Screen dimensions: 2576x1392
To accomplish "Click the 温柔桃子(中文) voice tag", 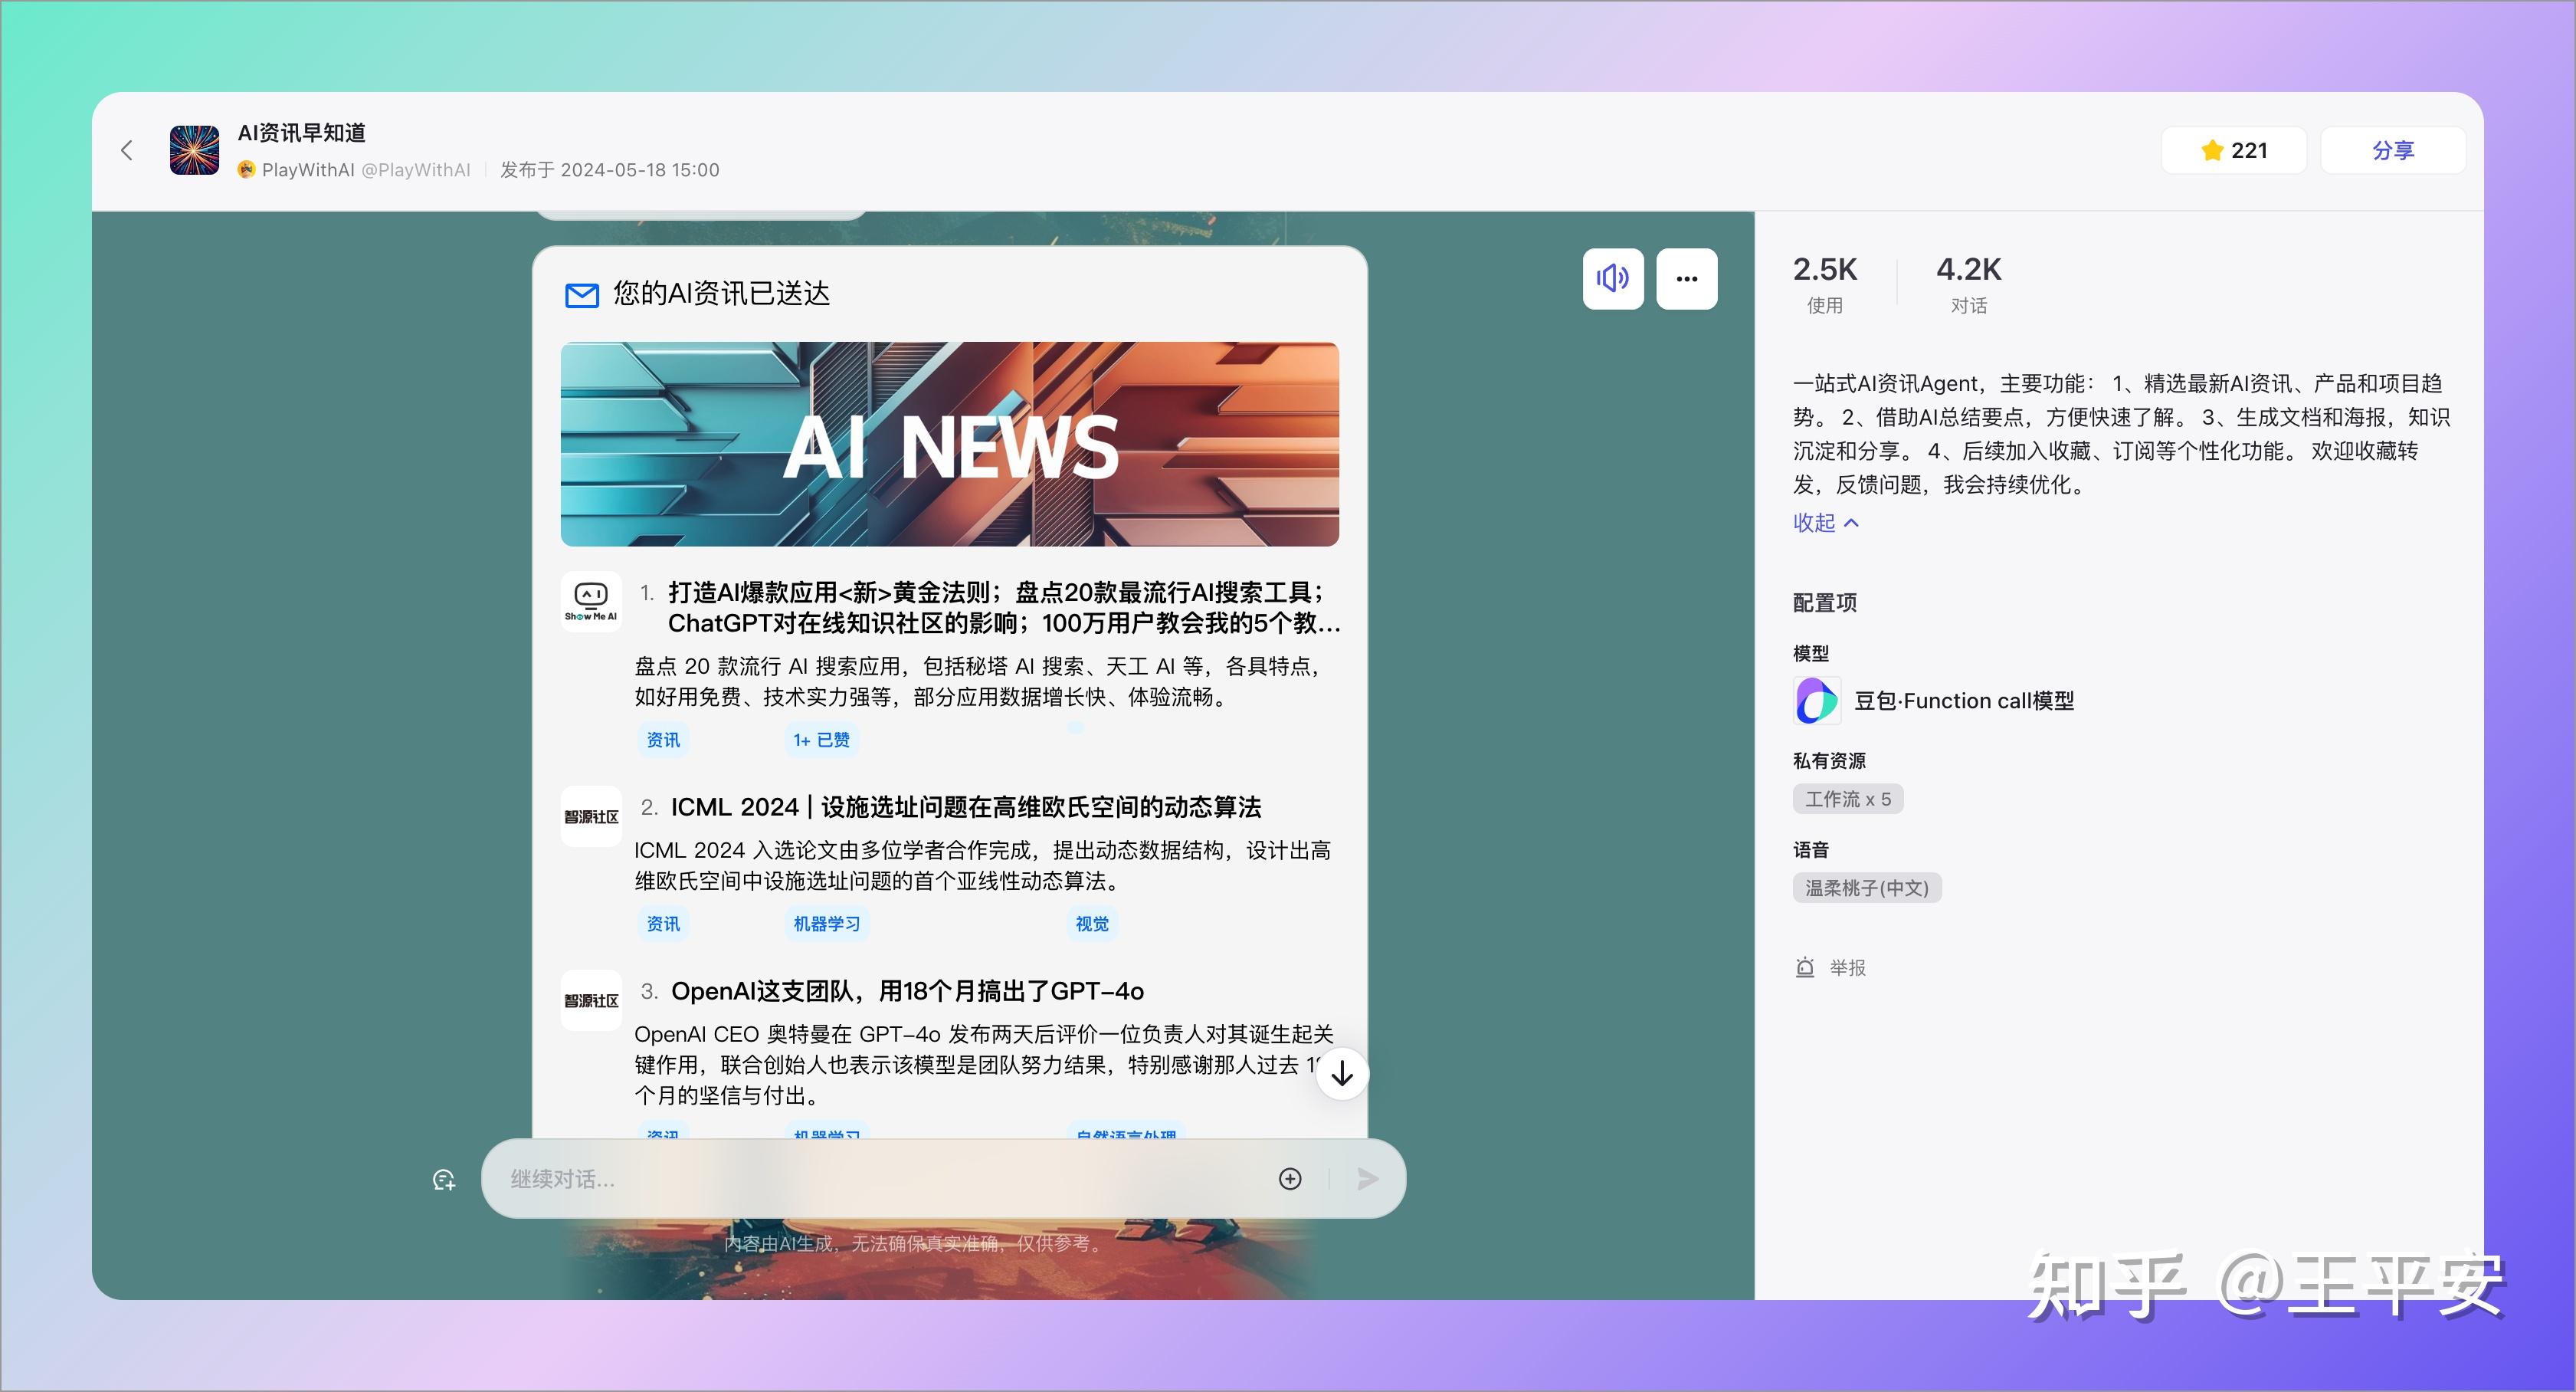I will point(1867,888).
